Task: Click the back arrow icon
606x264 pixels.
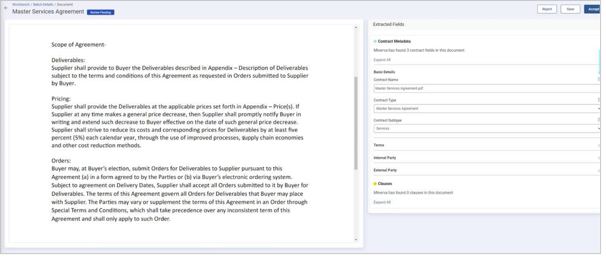Action: [x=6, y=8]
